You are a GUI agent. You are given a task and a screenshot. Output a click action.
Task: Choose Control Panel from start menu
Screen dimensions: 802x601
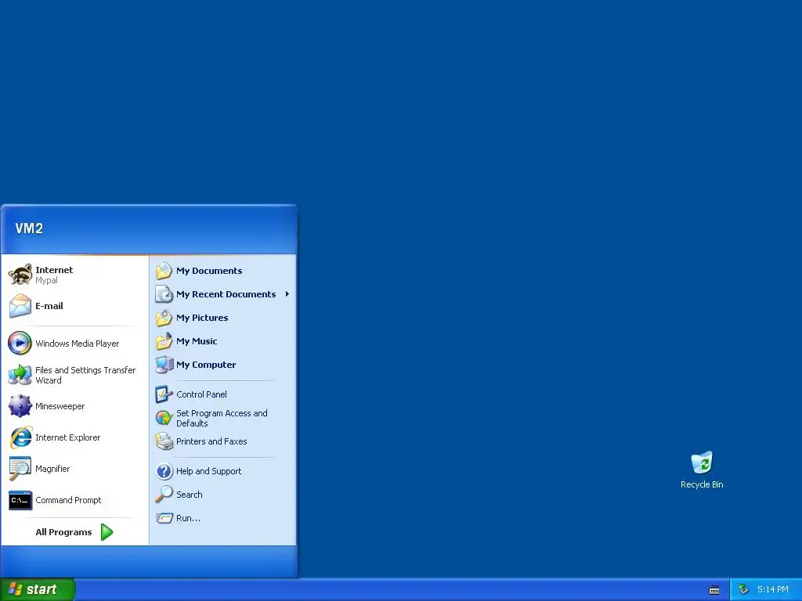point(222,394)
